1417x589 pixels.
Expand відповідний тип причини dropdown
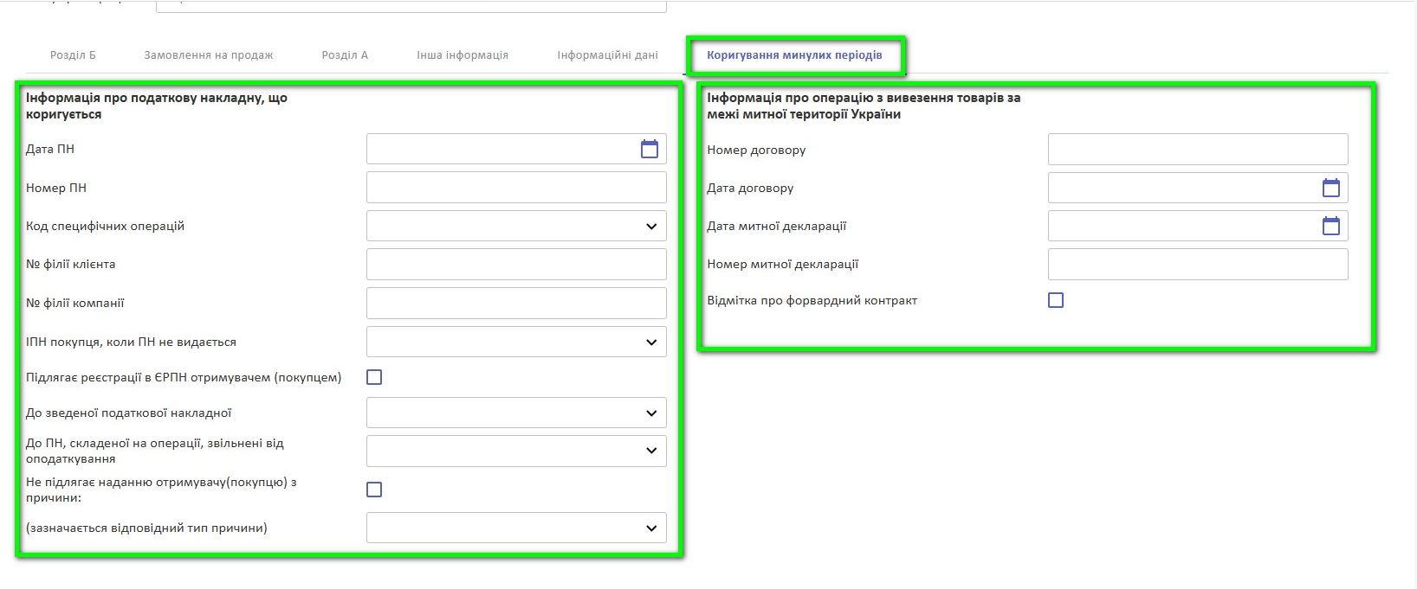pyautogui.click(x=516, y=528)
